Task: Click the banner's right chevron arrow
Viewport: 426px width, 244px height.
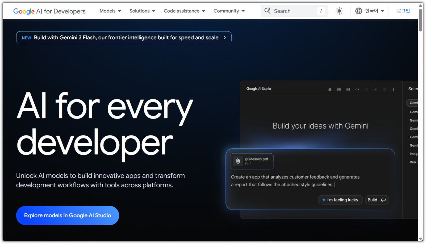Action: (225, 38)
